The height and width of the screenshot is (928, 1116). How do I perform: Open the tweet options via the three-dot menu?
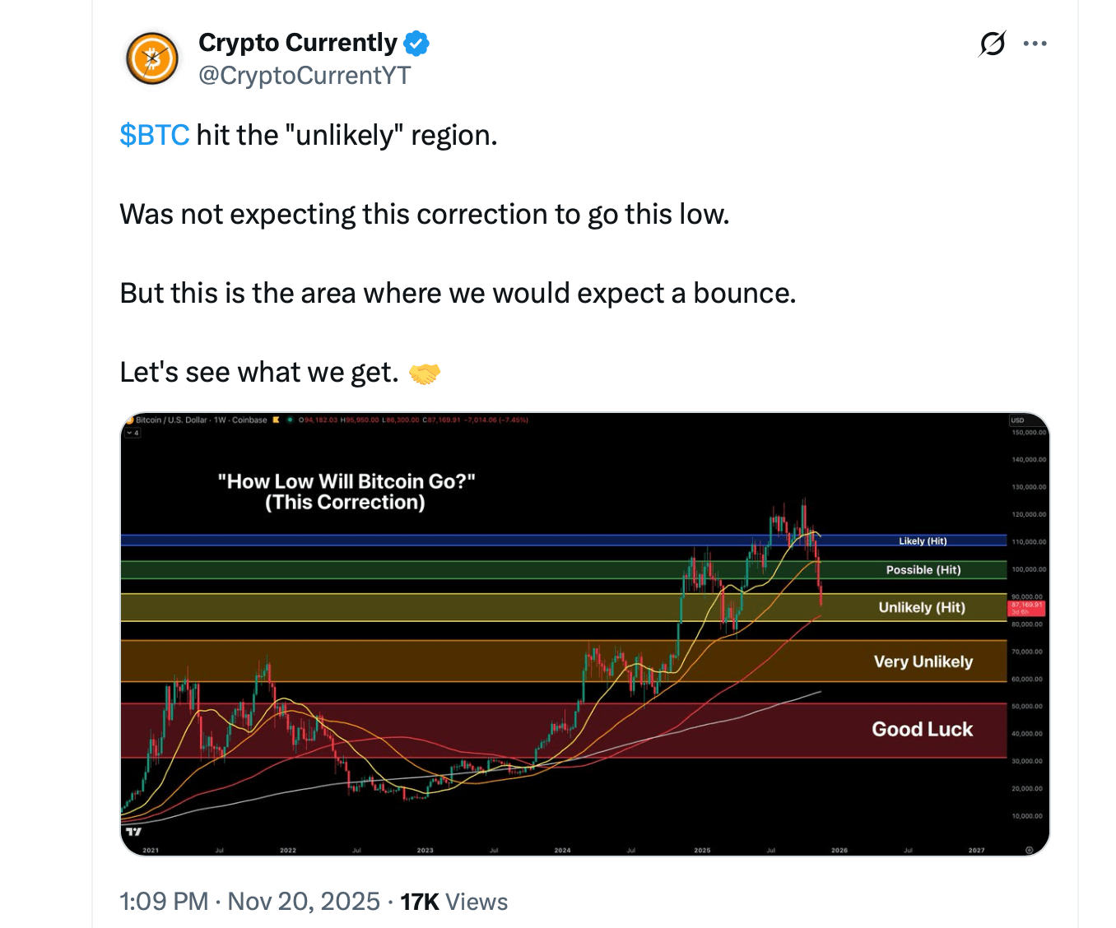[x=1035, y=43]
